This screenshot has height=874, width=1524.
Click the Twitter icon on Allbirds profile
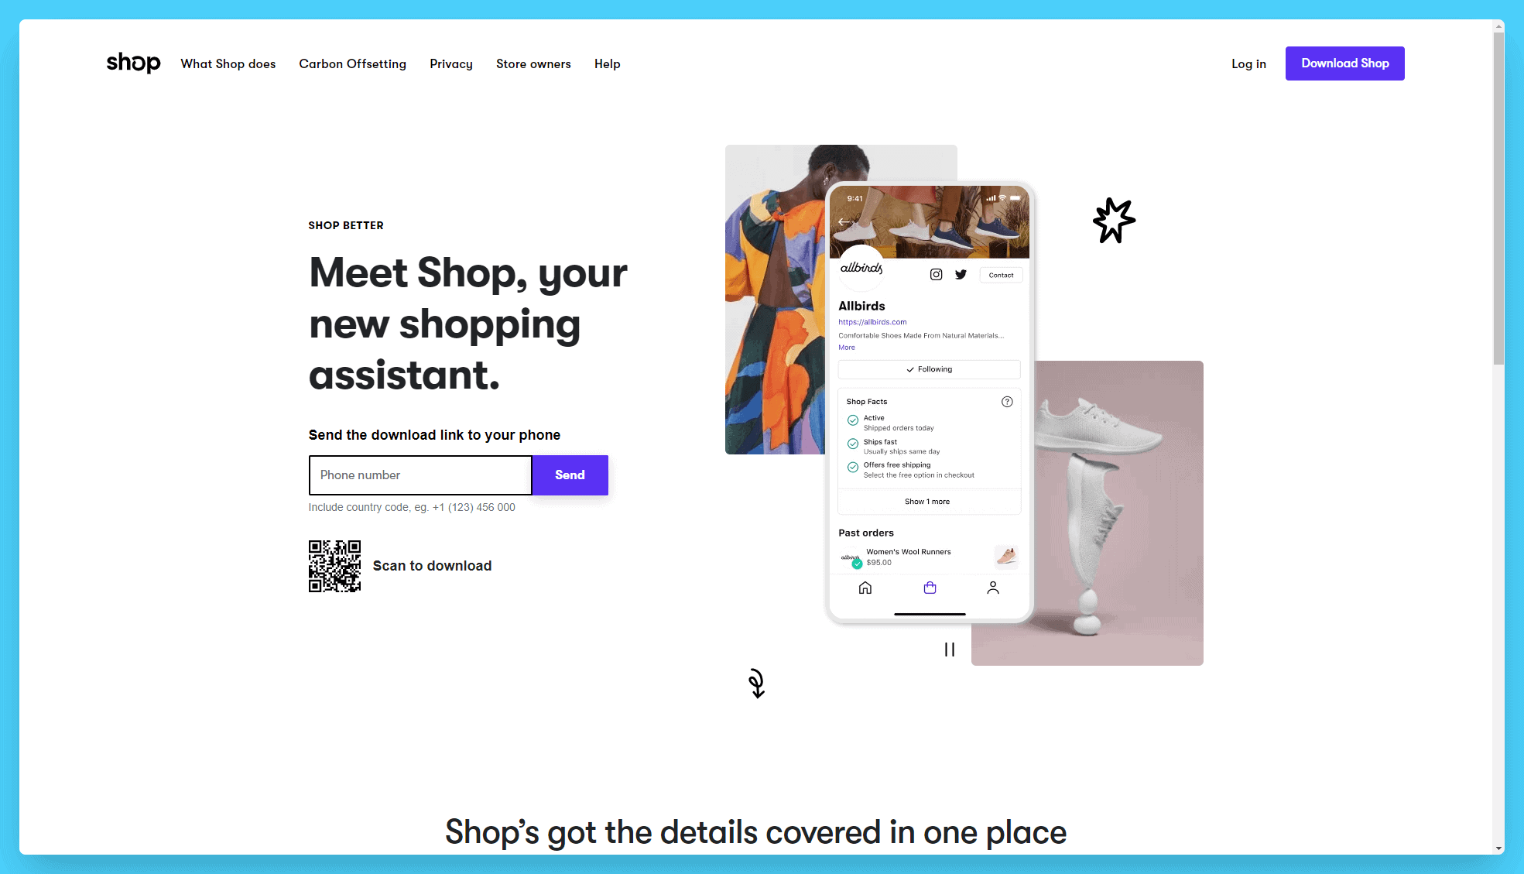tap(959, 274)
